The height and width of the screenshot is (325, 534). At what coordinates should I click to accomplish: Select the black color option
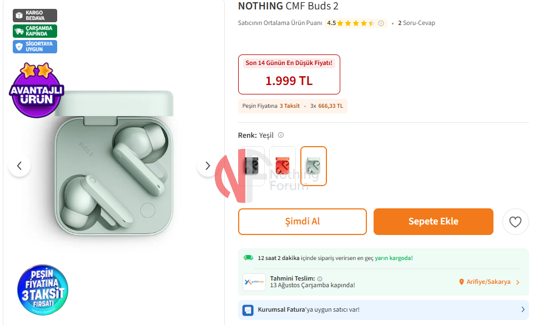click(251, 166)
